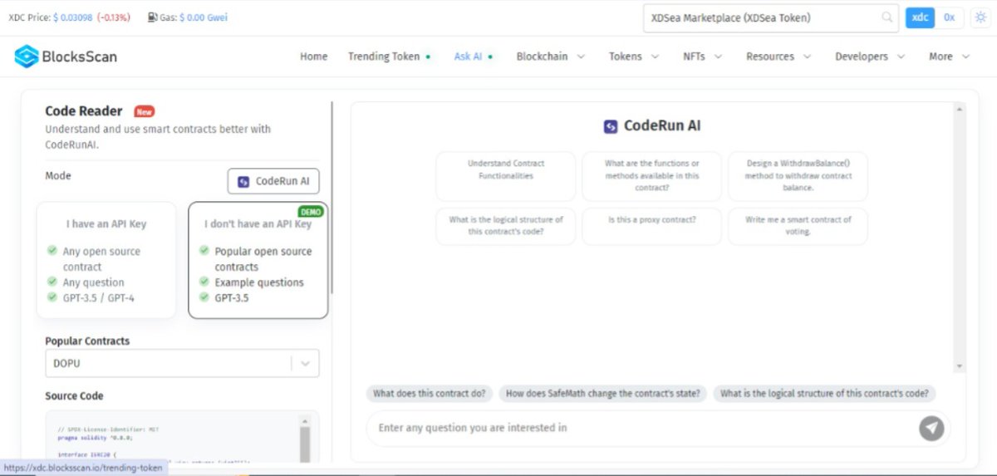Open the Popular Contracts DOPU dropdown
The width and height of the screenshot is (997, 476).
[182, 363]
